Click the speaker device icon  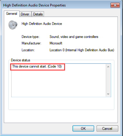13,25
